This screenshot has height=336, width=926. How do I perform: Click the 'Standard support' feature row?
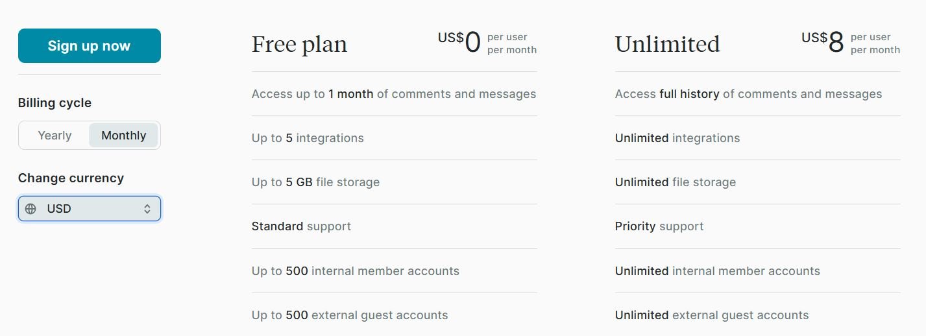tap(395, 226)
